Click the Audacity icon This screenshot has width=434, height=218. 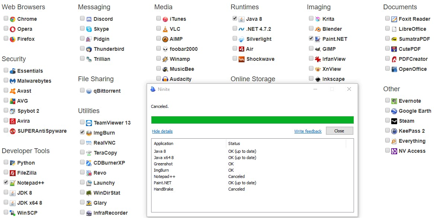[165, 79]
